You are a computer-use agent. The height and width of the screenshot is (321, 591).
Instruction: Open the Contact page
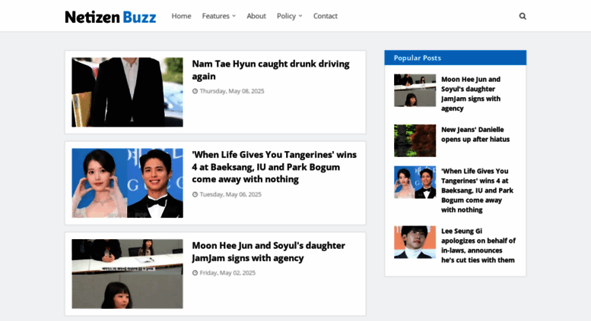[x=326, y=16]
